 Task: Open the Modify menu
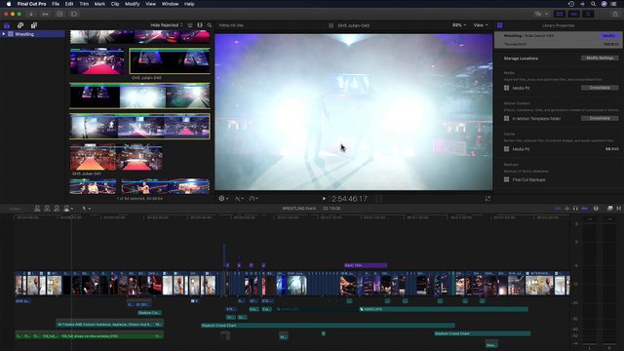point(133,4)
